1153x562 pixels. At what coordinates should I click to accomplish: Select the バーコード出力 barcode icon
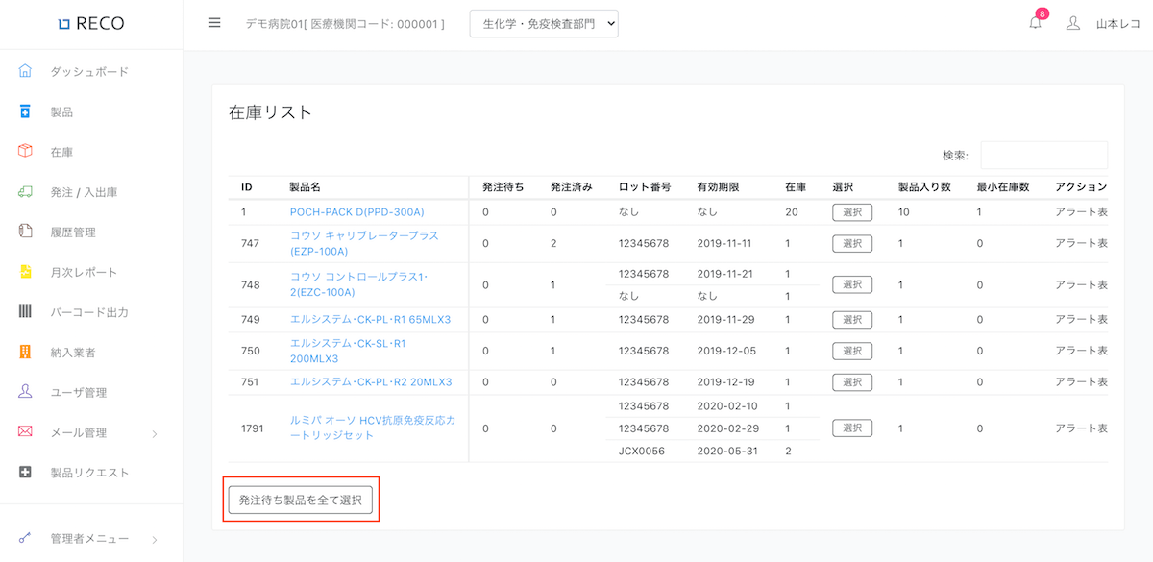tap(26, 312)
